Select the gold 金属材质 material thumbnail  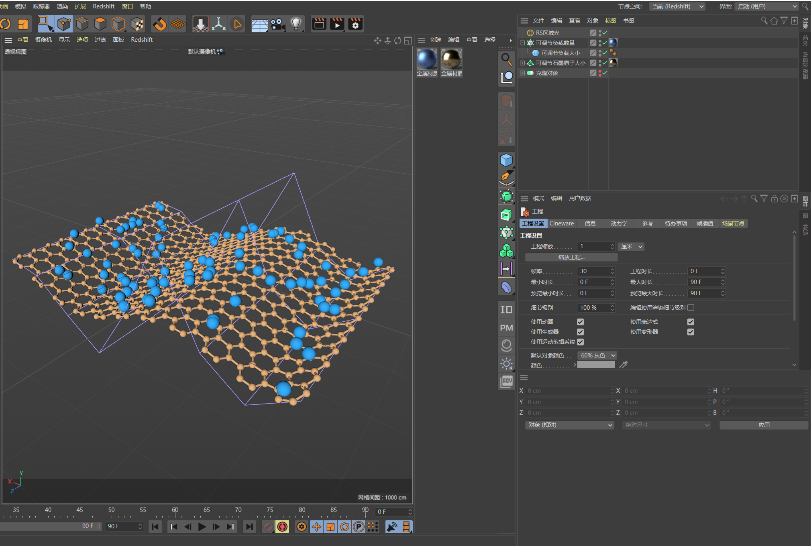coord(451,59)
